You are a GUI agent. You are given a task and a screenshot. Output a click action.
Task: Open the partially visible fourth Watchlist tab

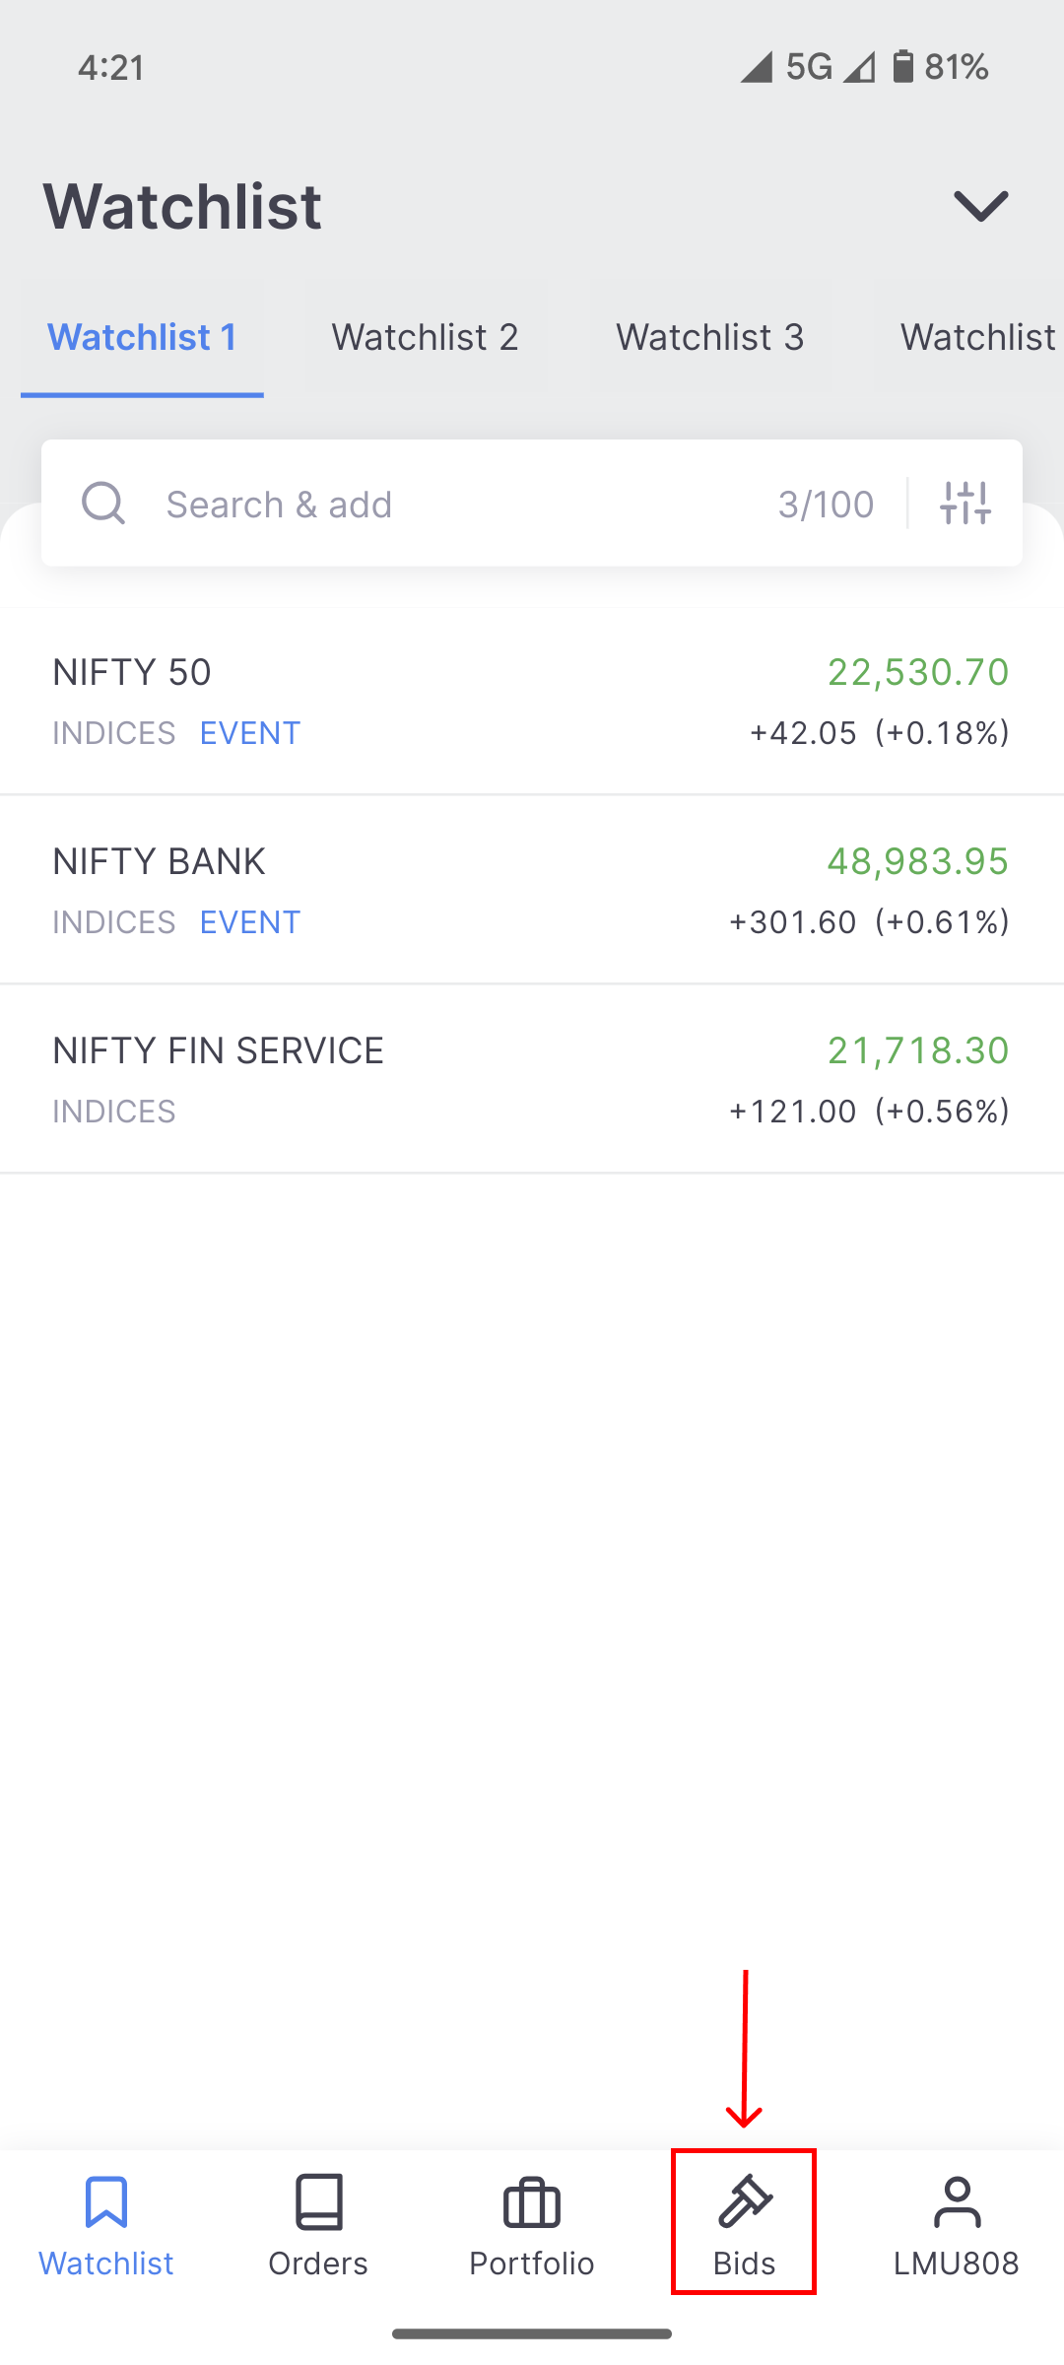[x=977, y=337]
